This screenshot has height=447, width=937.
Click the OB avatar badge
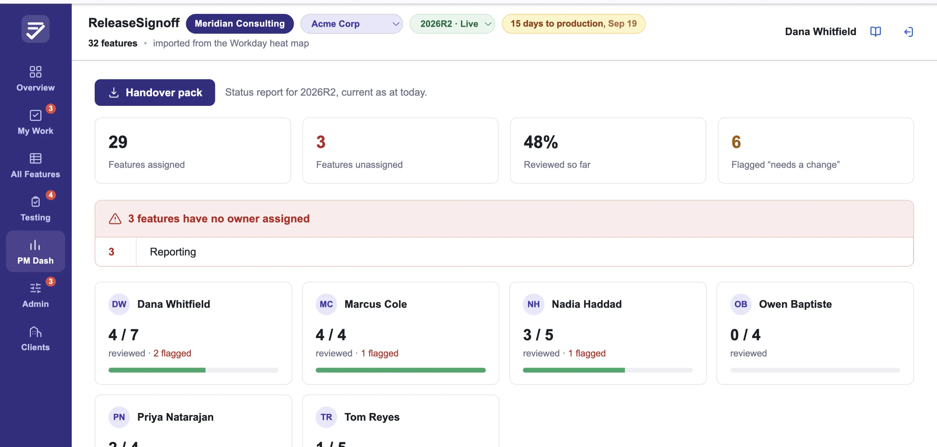741,304
